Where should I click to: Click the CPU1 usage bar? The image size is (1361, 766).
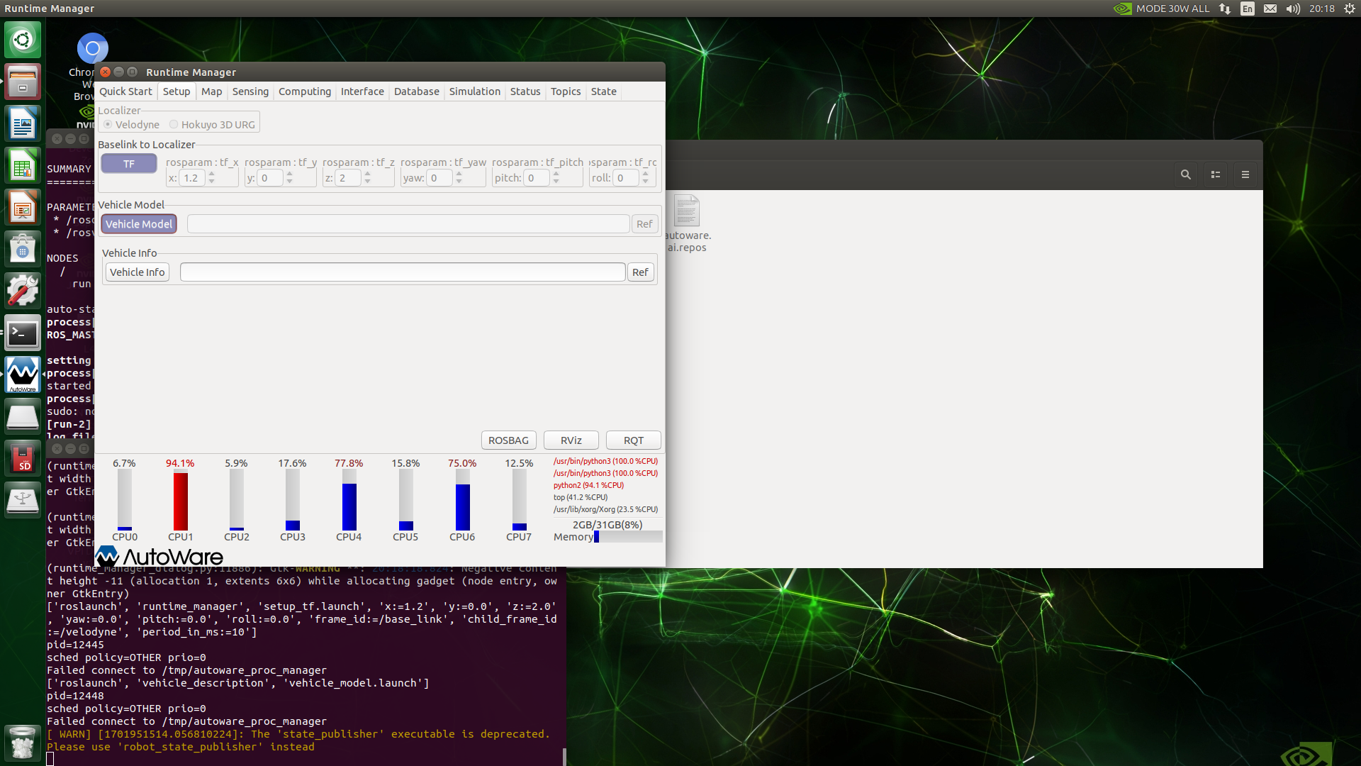pos(181,500)
